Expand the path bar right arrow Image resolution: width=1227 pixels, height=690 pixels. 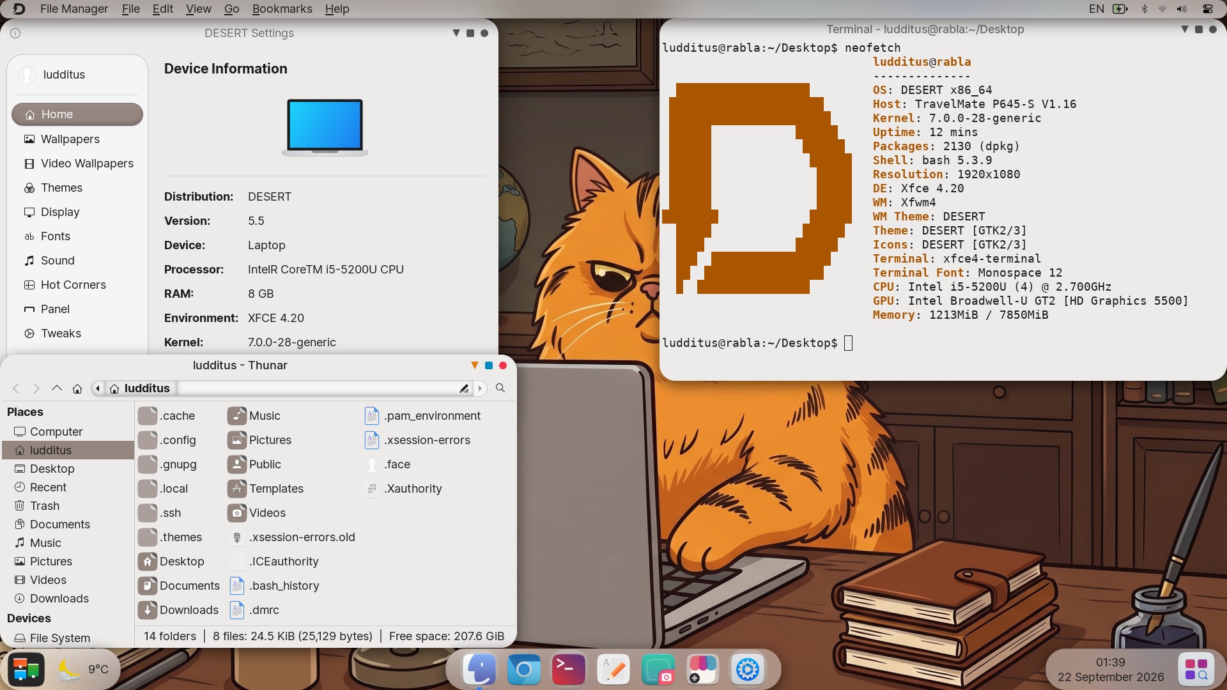click(x=480, y=388)
